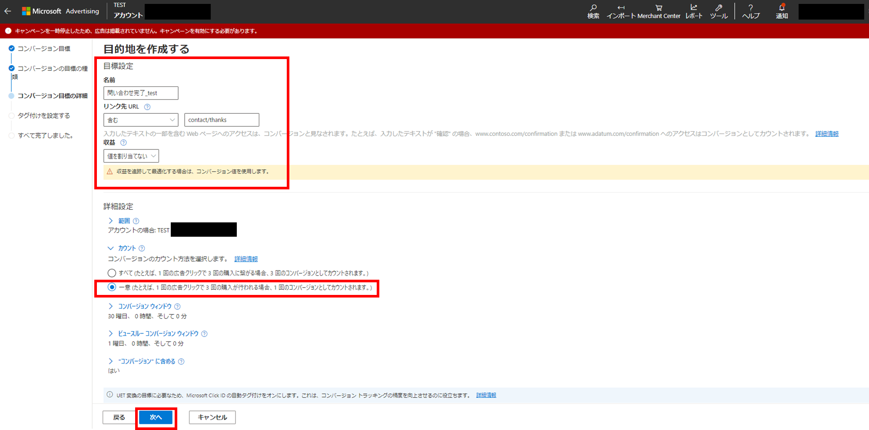Open the 通知 notifications bell

click(782, 11)
